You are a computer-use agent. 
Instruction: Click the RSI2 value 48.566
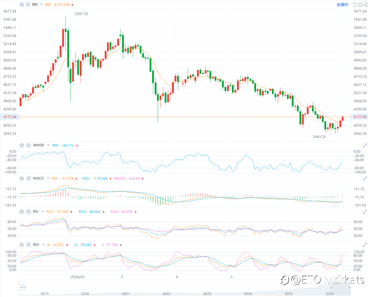click(x=95, y=211)
